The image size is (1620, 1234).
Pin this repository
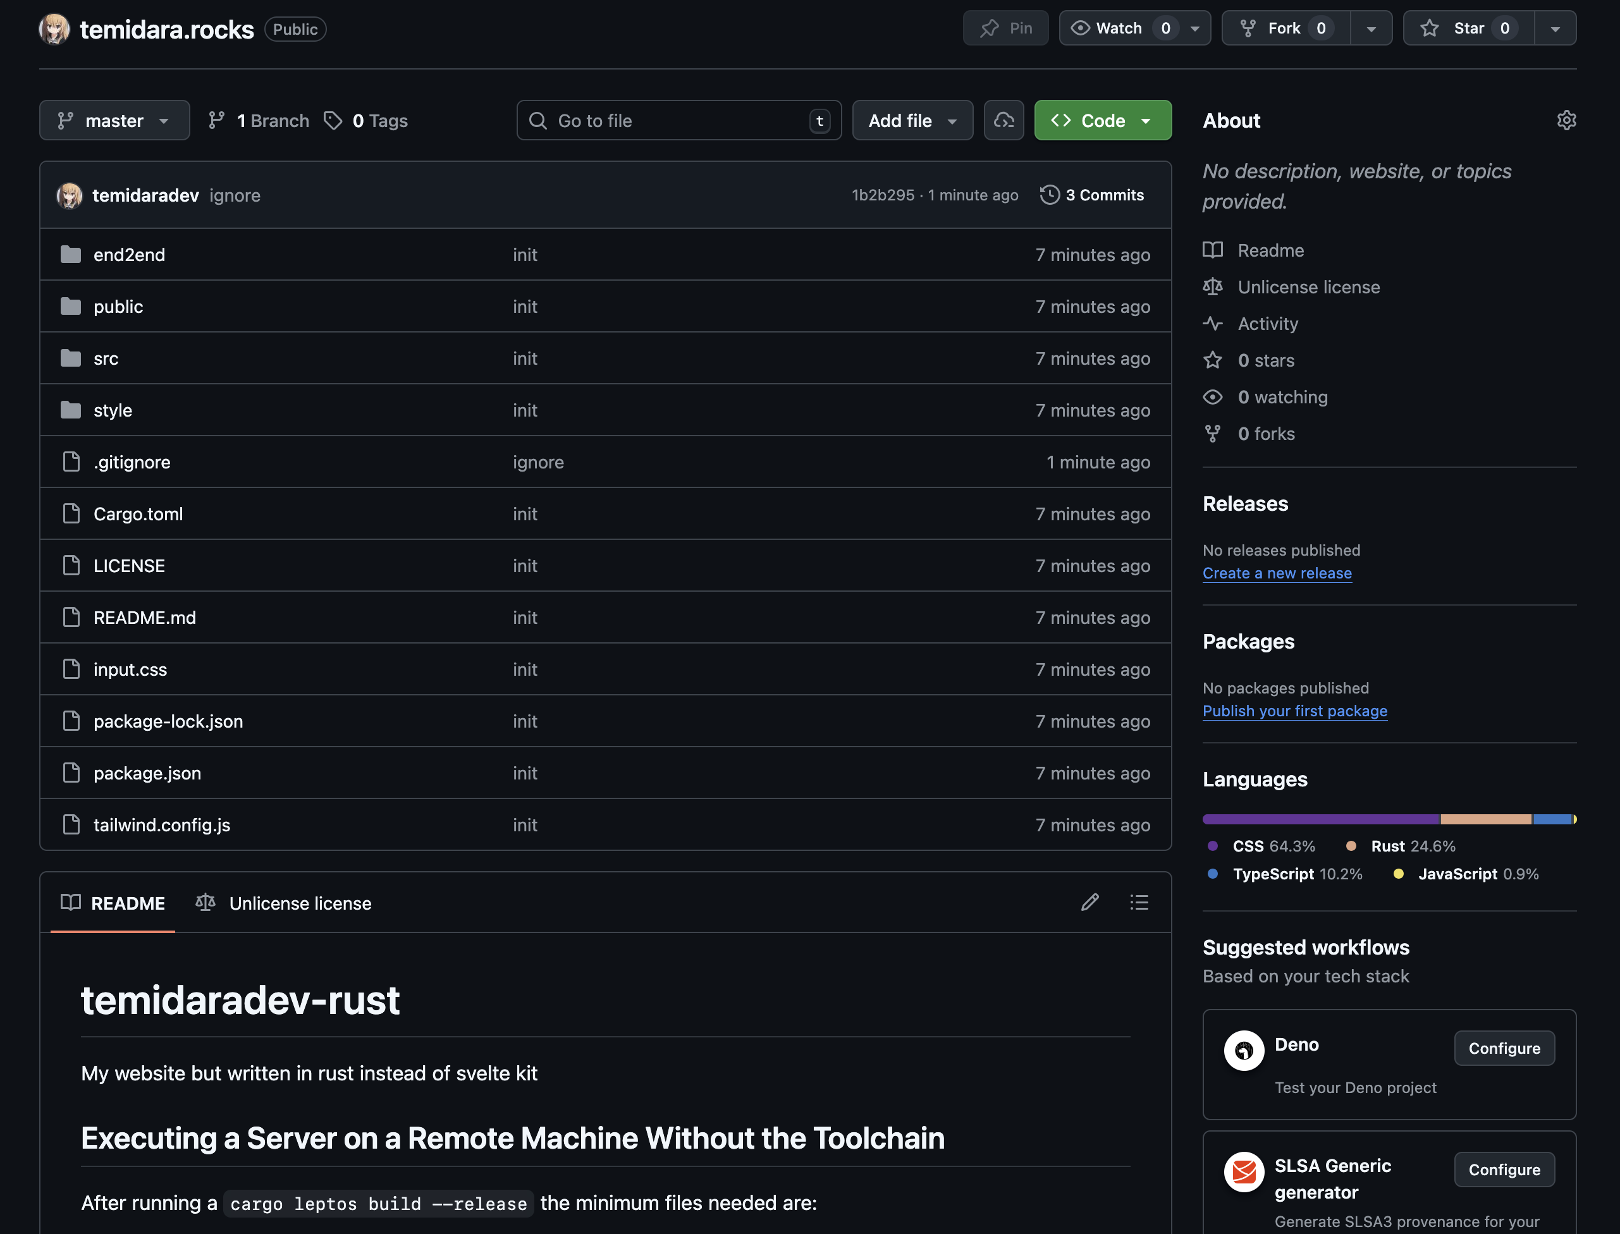(1005, 28)
